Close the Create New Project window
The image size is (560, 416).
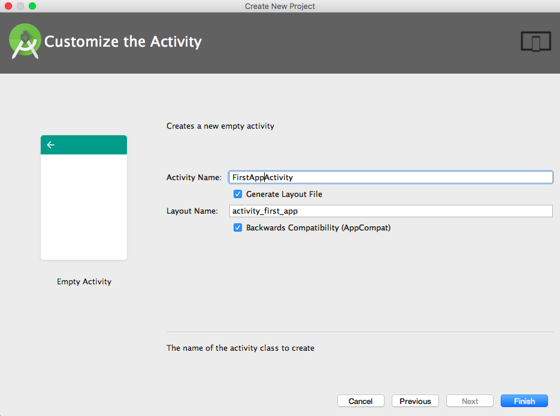[x=8, y=6]
